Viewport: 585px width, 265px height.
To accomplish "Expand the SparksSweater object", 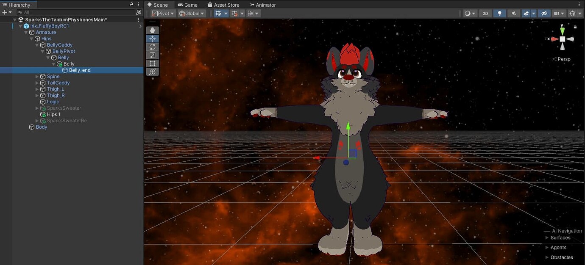I will [x=37, y=108].
